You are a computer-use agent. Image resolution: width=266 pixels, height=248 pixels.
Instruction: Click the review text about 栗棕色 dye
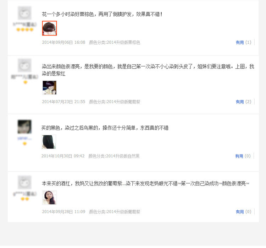click(102, 14)
